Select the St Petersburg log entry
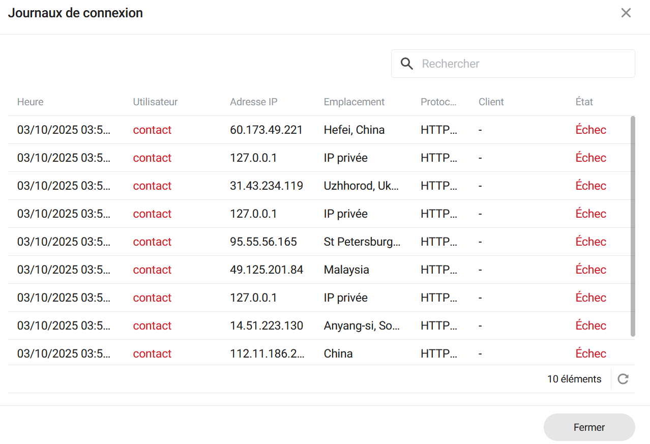The height and width of the screenshot is (444, 650). point(362,242)
